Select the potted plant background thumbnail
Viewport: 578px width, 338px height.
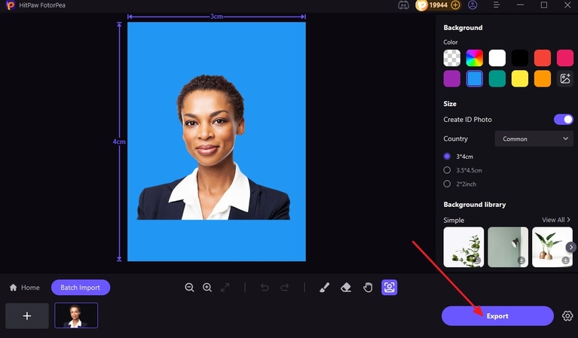pos(552,247)
